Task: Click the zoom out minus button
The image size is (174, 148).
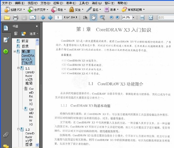Action: 112,17
